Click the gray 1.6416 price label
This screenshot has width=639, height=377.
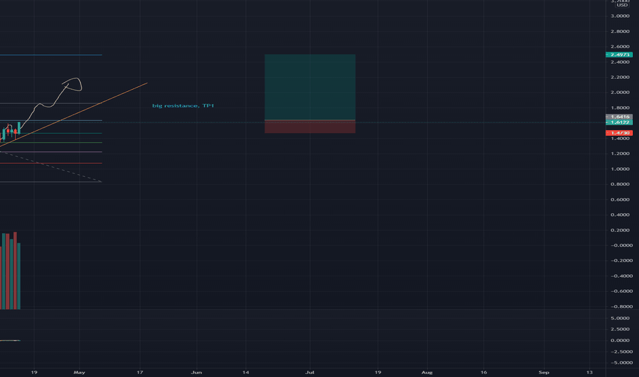tap(619, 117)
